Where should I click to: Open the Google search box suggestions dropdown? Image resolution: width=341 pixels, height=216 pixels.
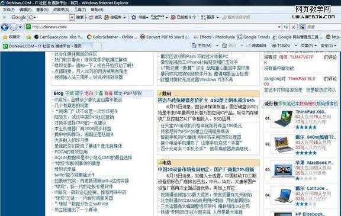(72, 17)
